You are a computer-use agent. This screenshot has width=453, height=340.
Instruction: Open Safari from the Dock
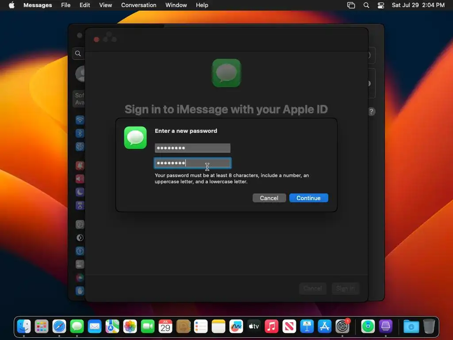pyautogui.click(x=59, y=326)
